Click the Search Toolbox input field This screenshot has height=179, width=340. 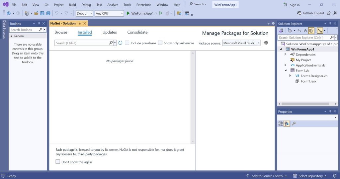[24, 30]
